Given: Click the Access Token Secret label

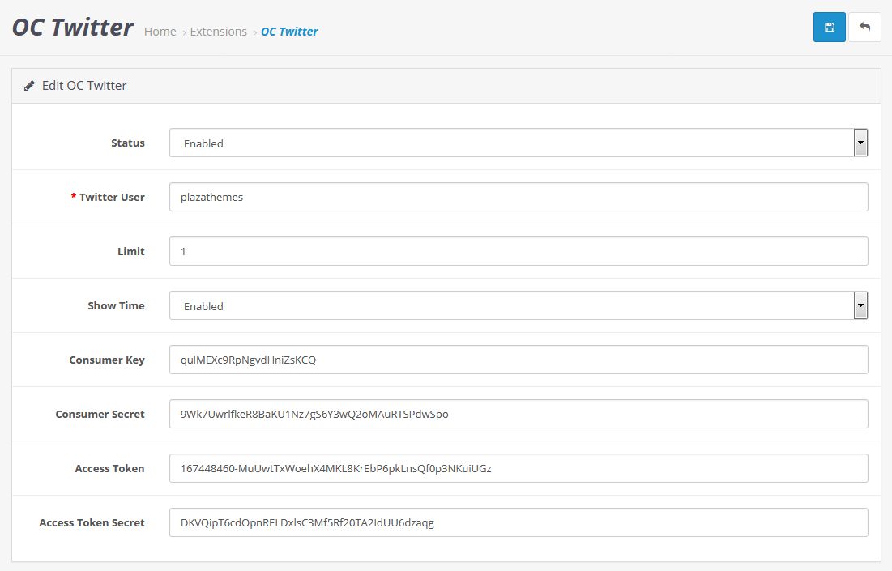Looking at the screenshot, I should [92, 522].
